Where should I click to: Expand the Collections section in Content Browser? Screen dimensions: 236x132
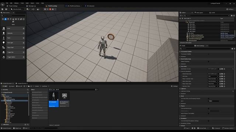point(2,125)
